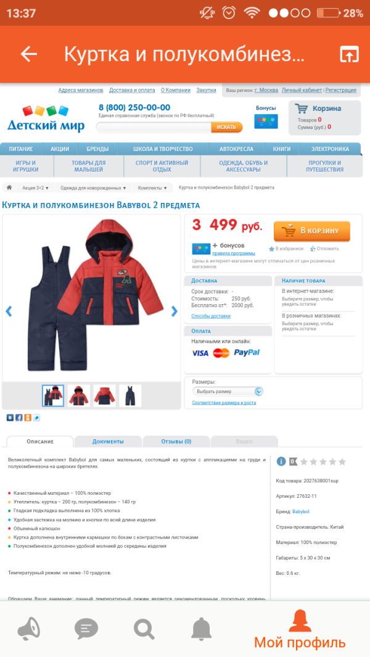Click the Корзина shopping cart icon

301,109
